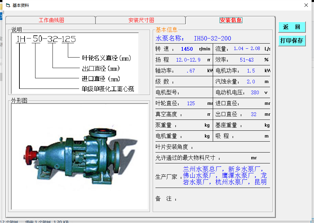Click the 基本资料 title bar icon
Screen dimensions: 314x223
[8, 5]
